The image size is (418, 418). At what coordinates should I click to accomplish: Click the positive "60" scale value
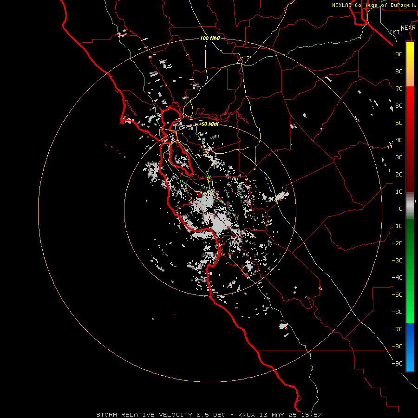click(x=399, y=105)
